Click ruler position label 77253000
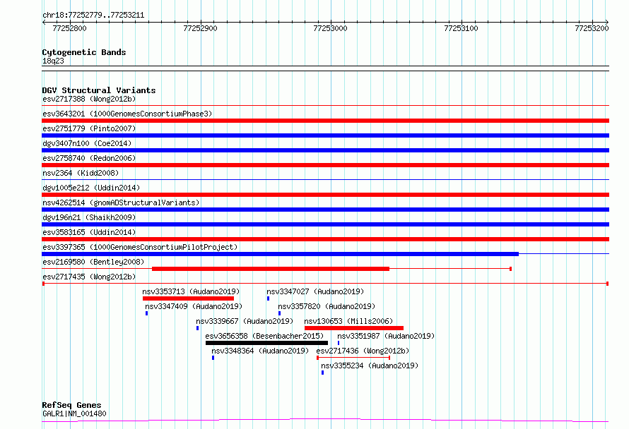Image resolution: width=629 pixels, height=429 pixels. pyautogui.click(x=330, y=28)
